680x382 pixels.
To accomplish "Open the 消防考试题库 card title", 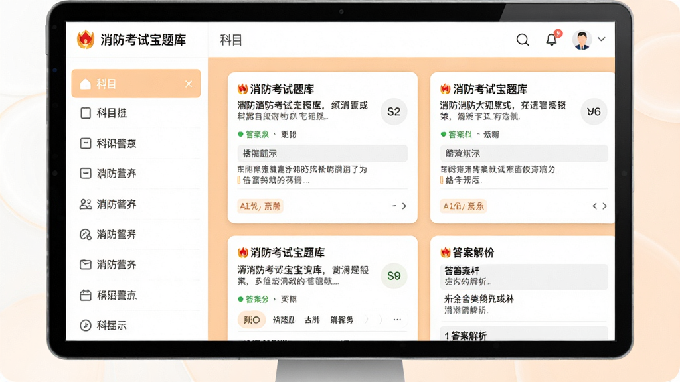I will pos(282,90).
